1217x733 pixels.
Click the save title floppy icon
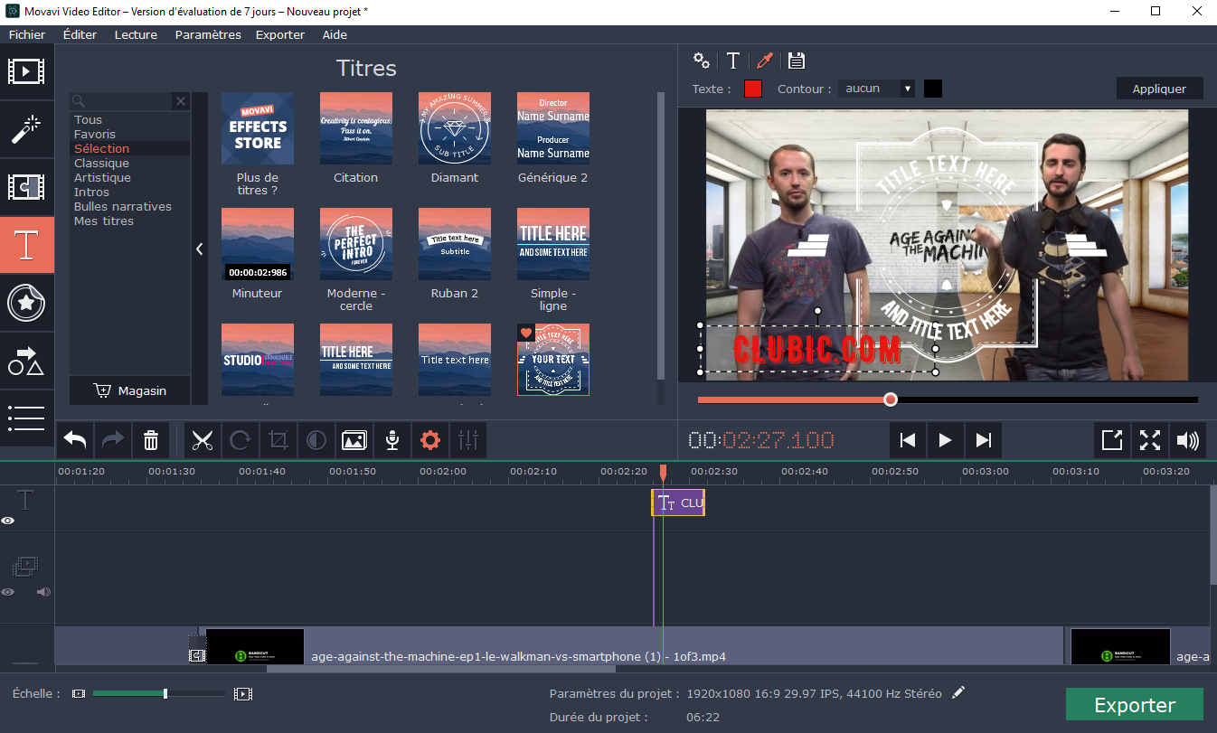pos(797,61)
